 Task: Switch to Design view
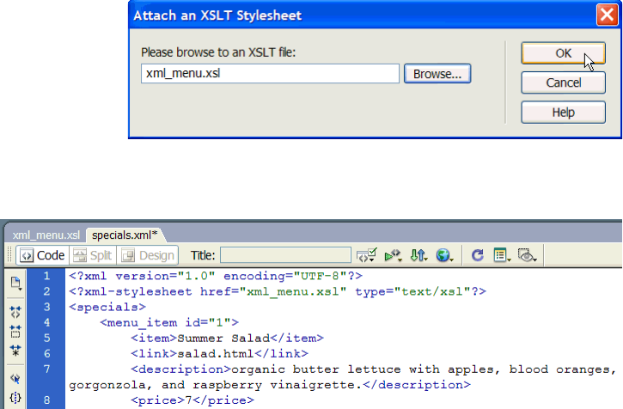pyautogui.click(x=148, y=255)
